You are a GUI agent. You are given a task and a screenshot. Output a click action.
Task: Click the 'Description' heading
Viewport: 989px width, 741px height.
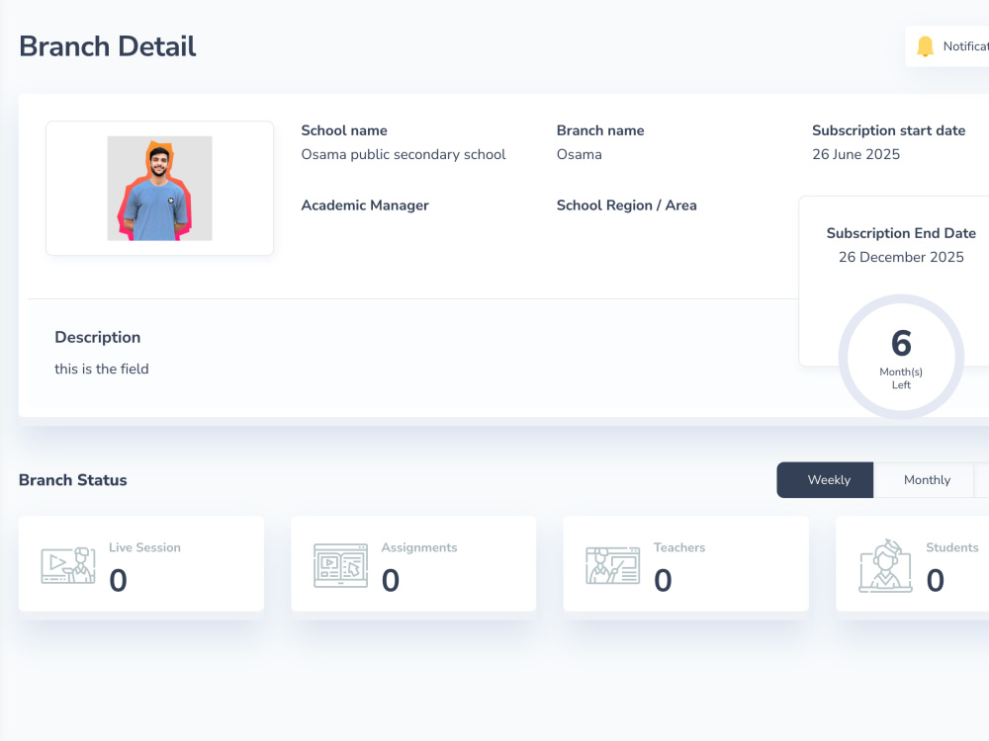click(x=98, y=337)
